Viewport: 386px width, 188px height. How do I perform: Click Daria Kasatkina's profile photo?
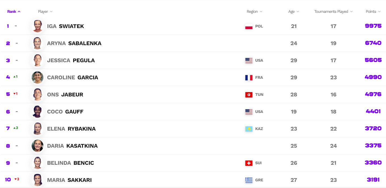click(x=38, y=146)
